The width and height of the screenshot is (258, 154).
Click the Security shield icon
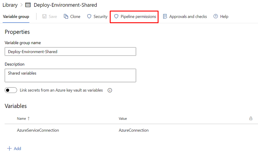pos(89,17)
